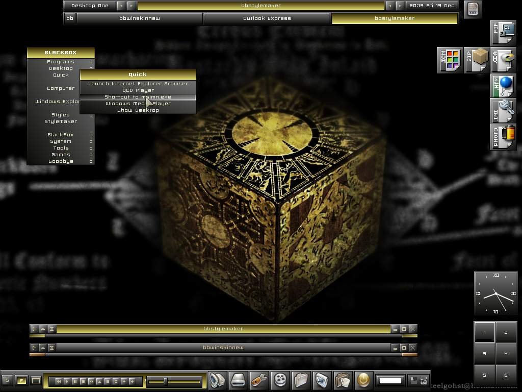
Task: Stop playback in the media controls
Action: pos(83,381)
